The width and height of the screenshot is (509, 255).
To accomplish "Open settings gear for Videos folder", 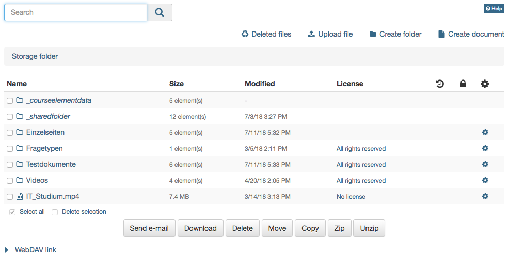I will (x=485, y=181).
